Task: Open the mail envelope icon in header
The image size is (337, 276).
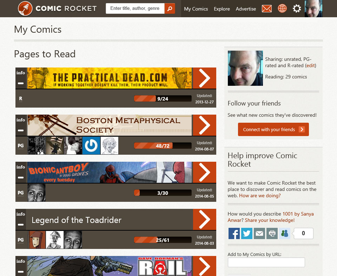Action: point(267,8)
